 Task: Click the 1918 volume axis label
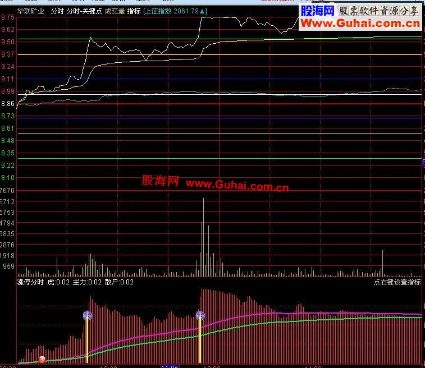7,255
